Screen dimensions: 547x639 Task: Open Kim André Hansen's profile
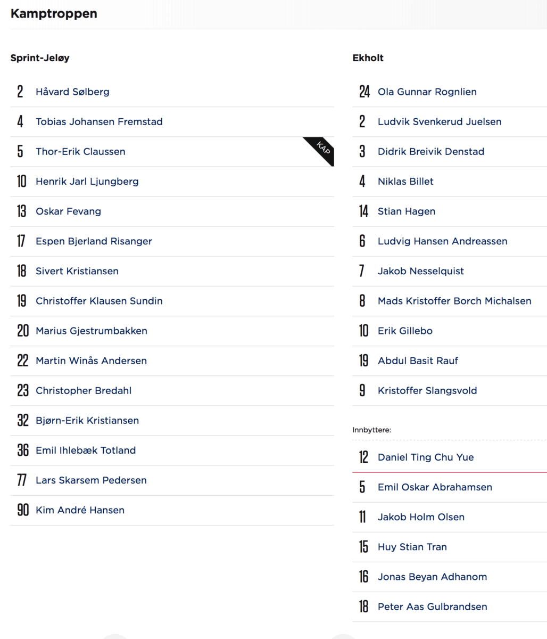pyautogui.click(x=80, y=510)
